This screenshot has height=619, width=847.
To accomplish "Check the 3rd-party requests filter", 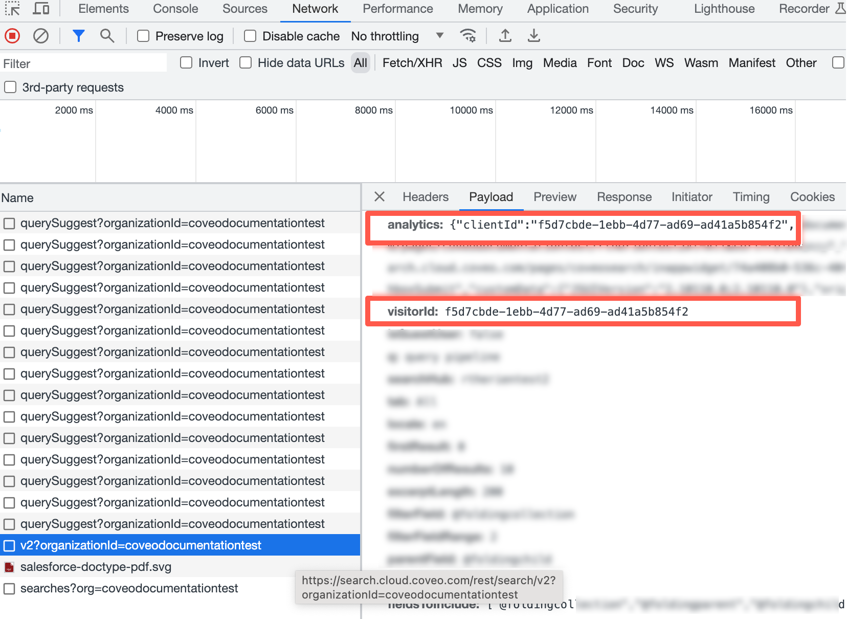I will 10,87.
